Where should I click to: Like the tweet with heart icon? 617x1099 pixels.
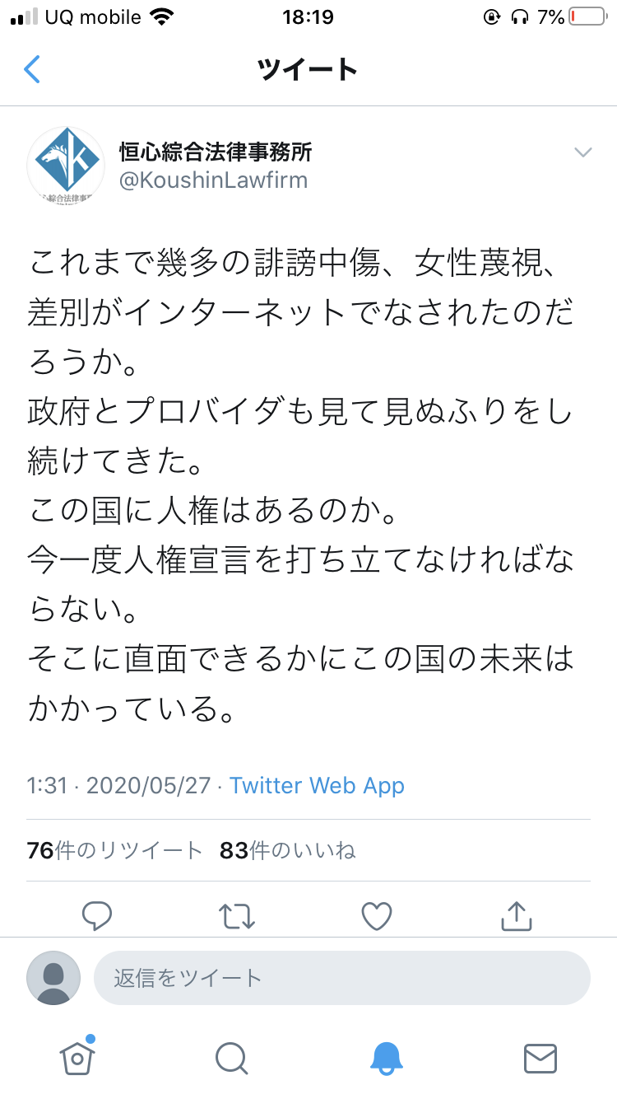(x=377, y=915)
